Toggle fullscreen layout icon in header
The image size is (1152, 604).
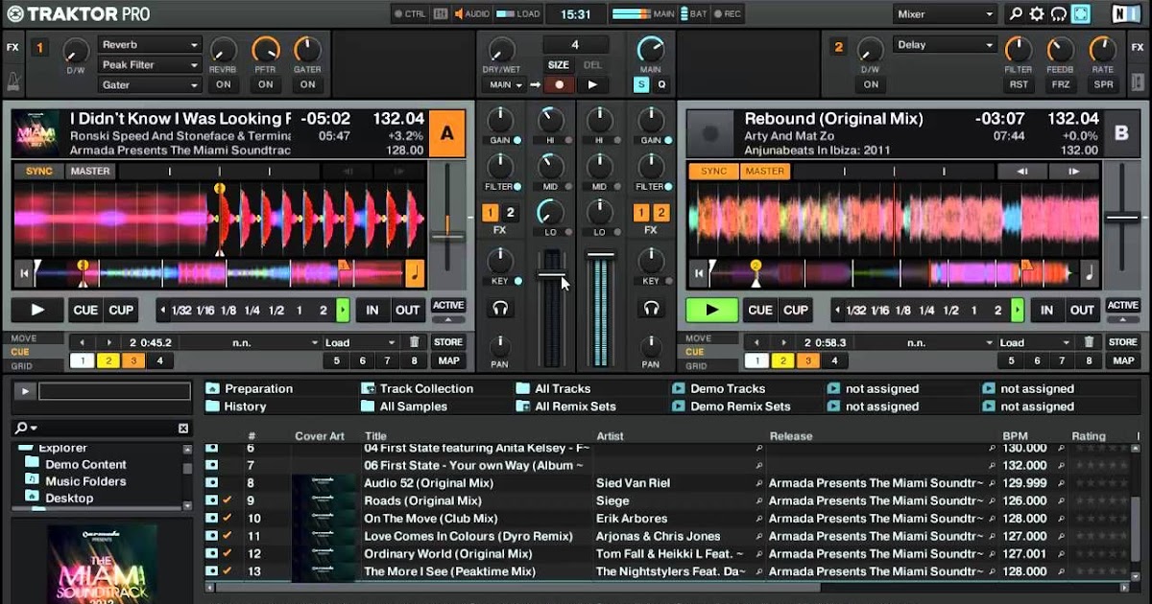(1081, 13)
